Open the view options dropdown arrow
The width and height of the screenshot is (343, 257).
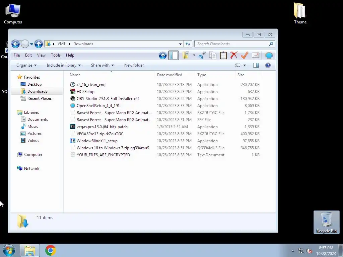point(245,65)
